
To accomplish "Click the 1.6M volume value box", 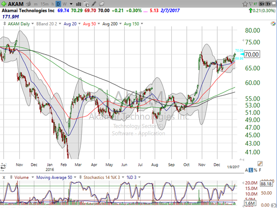I will coord(250,203).
